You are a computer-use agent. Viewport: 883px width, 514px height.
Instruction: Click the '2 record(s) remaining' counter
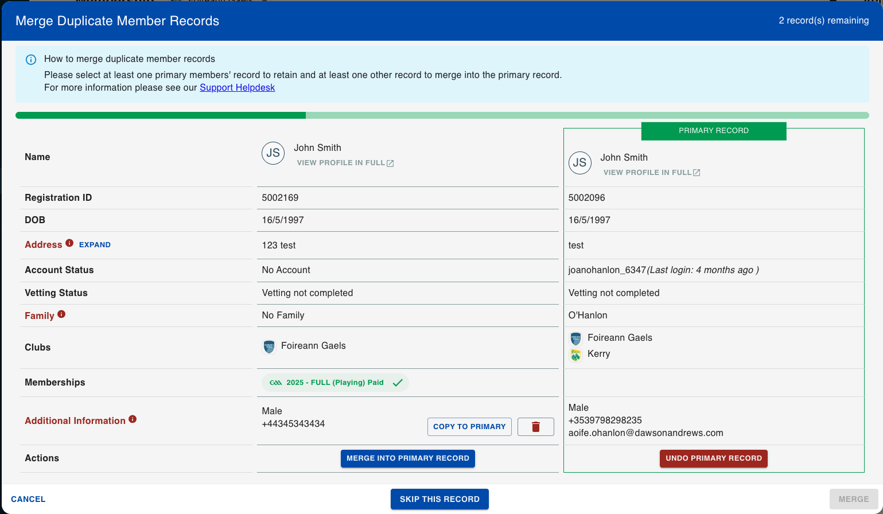pos(824,21)
